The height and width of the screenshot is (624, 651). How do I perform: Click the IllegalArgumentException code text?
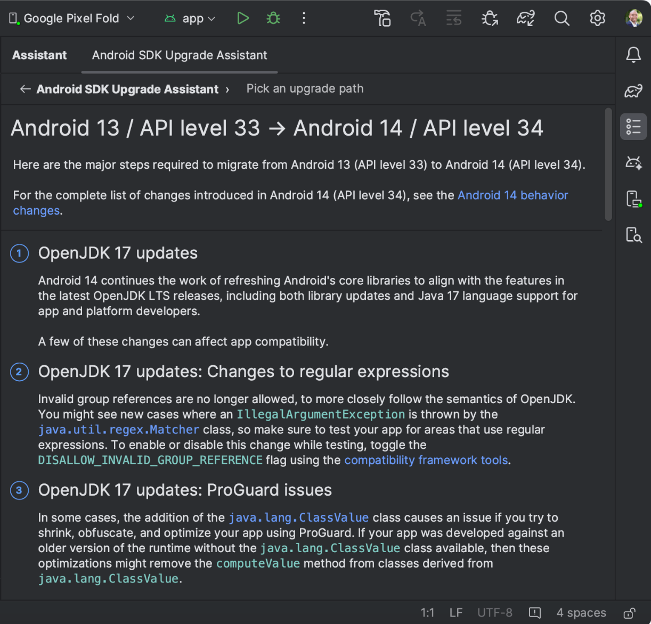[321, 414]
